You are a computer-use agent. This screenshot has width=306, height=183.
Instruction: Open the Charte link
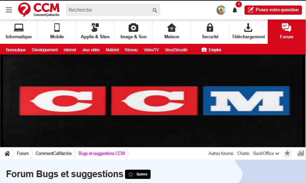[243, 154]
